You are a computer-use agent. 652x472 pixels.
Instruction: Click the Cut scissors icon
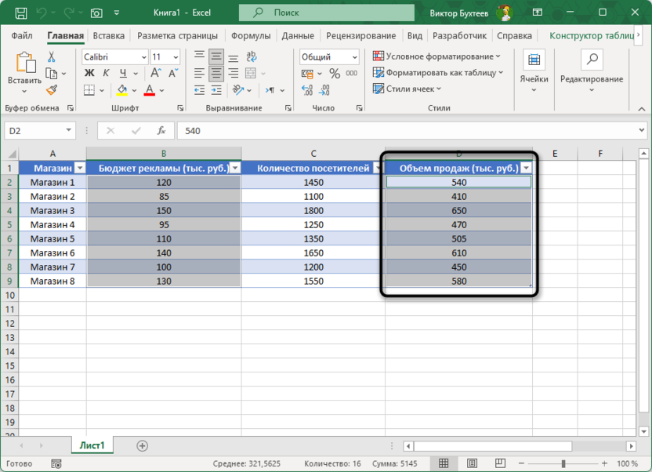[52, 57]
